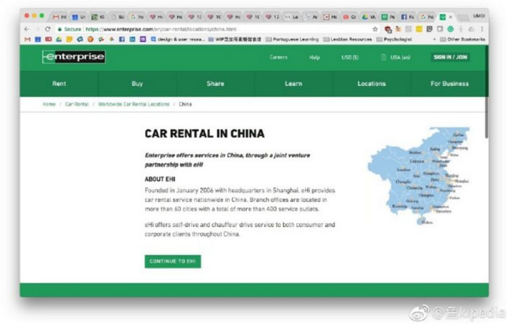Open the yellow note bookmark icon

click(x=70, y=39)
